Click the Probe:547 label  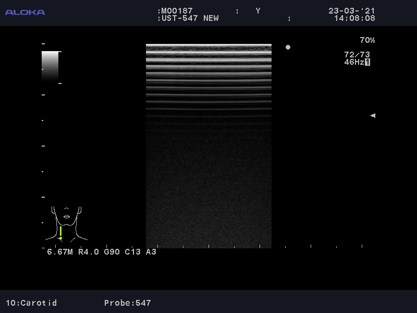click(127, 303)
